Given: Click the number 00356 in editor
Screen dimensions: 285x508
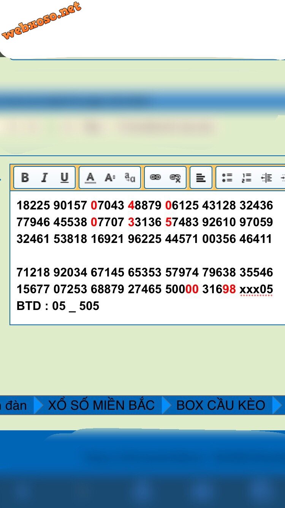Looking at the screenshot, I should click(x=219, y=239).
